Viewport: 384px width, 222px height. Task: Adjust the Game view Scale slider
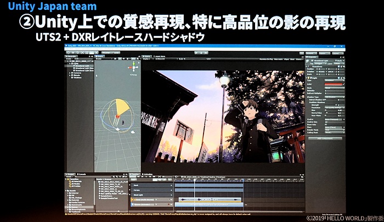[x=195, y=59]
